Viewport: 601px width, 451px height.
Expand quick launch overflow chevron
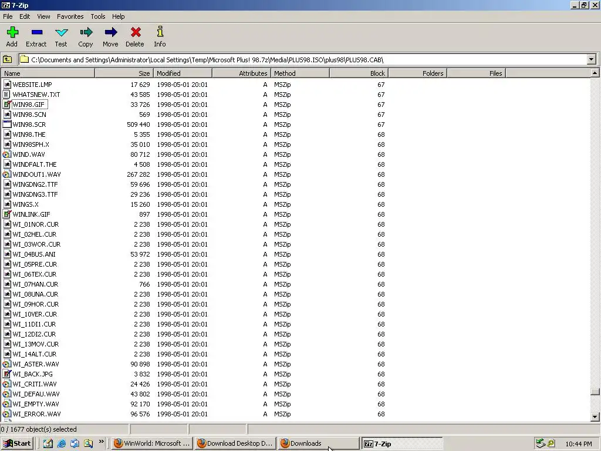coord(101,442)
